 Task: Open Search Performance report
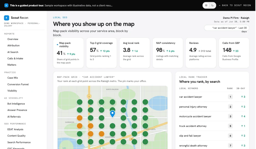click(x=19, y=142)
